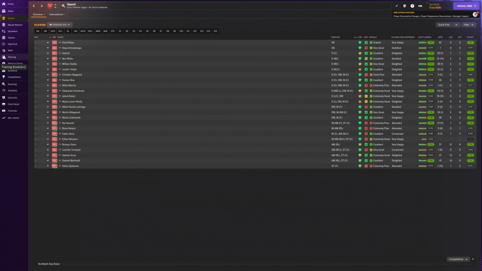The height and width of the screenshot is (271, 482).
Task: Open the staff advice notification icon
Action: [x=475, y=14]
